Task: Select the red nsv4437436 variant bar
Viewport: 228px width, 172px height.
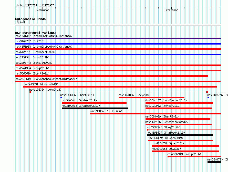Action: tap(179, 124)
